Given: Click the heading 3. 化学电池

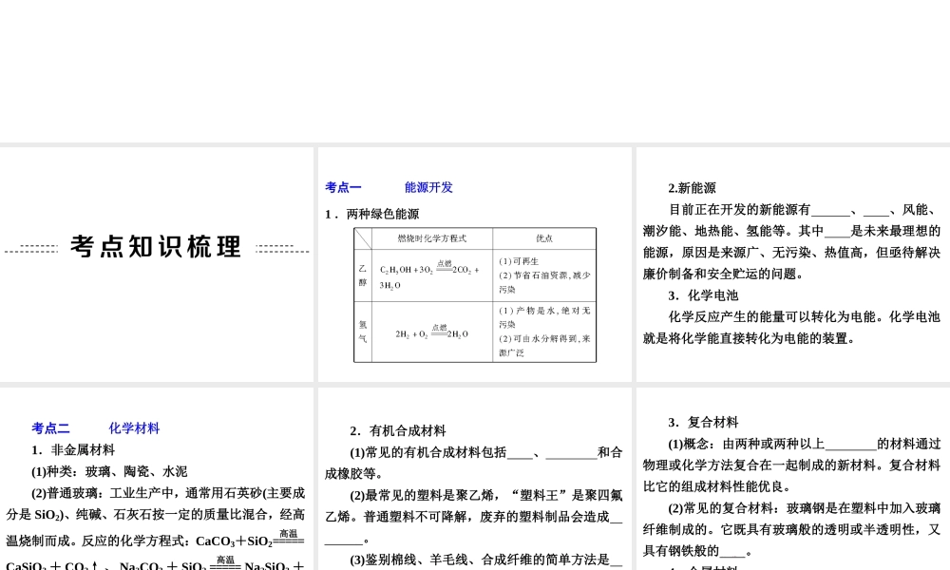Looking at the screenshot, I should pos(703,295).
